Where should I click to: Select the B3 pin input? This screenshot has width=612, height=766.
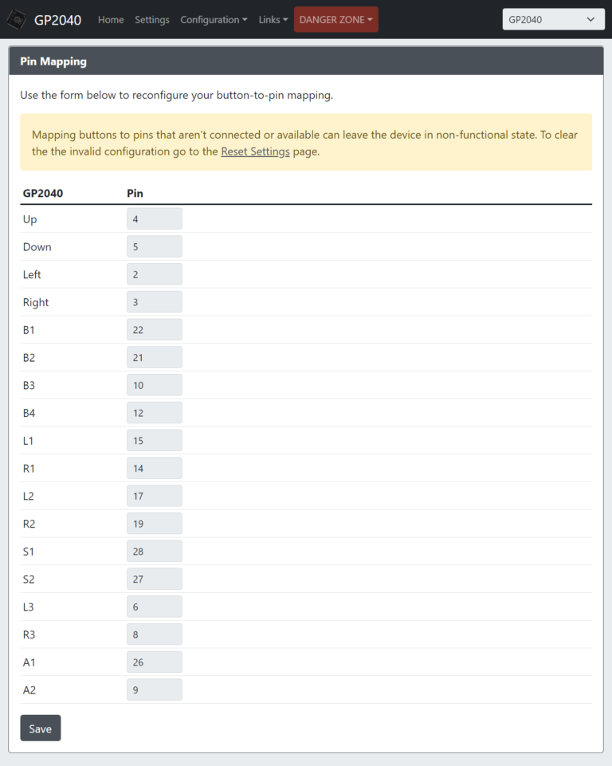[155, 385]
